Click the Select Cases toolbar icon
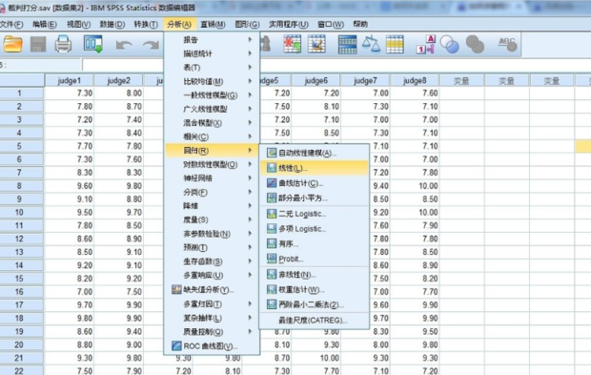Viewport: 591px width, 375px height. tap(395, 45)
